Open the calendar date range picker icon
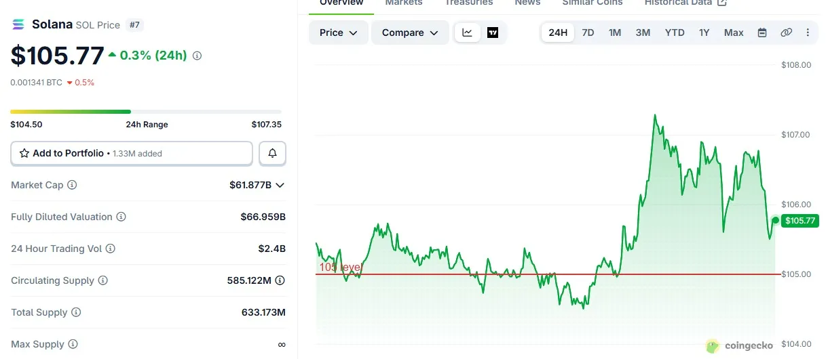This screenshot has height=359, width=828. pyautogui.click(x=762, y=33)
